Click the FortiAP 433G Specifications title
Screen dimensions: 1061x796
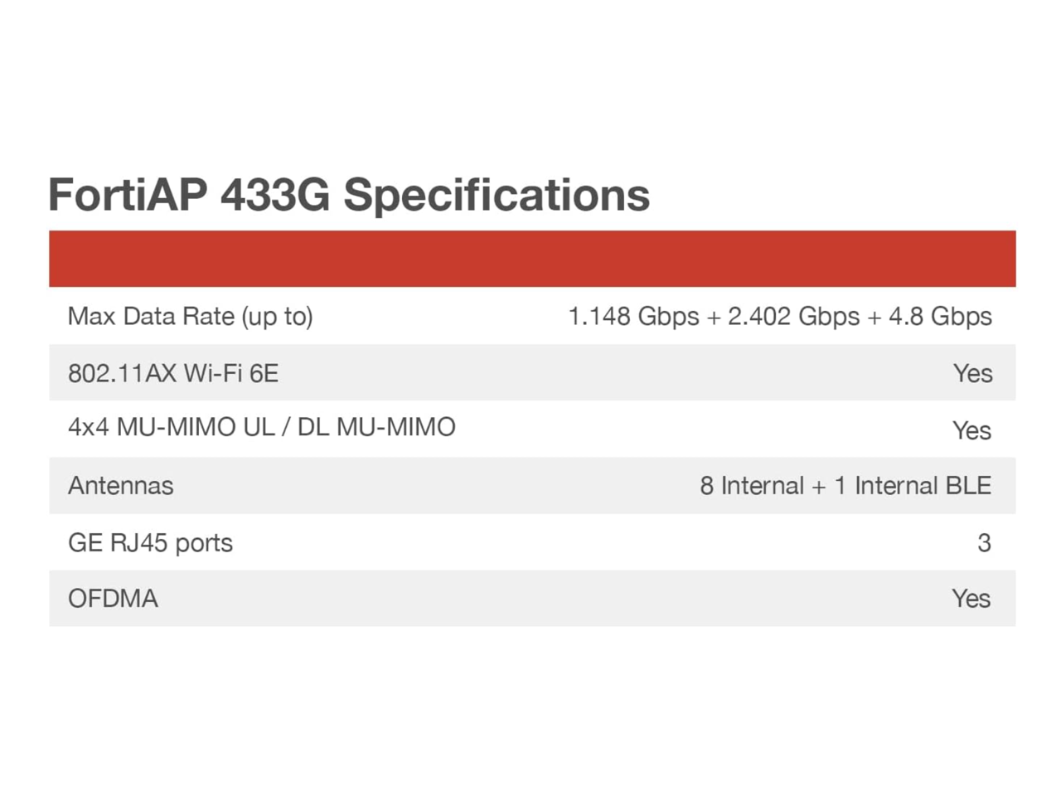pyautogui.click(x=348, y=195)
